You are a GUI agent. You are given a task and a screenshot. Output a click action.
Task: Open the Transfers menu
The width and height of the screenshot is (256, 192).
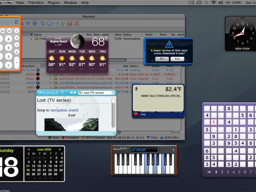point(36,3)
